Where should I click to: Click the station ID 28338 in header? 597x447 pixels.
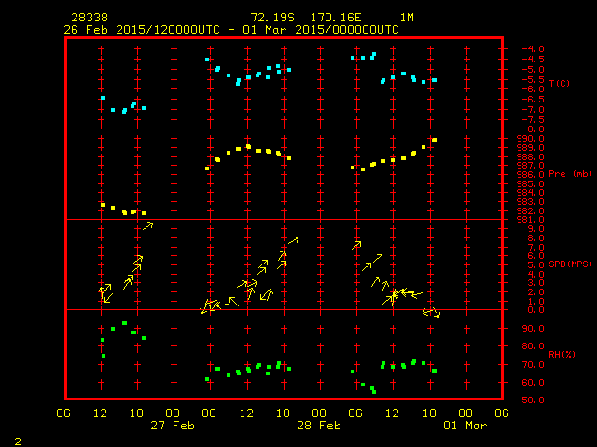(87, 18)
